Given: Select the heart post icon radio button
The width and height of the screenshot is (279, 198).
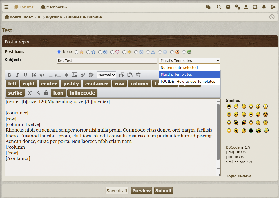Looking at the screenshot, I should (x=112, y=52).
